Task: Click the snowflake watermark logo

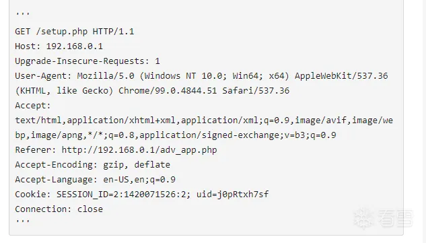Action: pyautogui.click(x=364, y=218)
